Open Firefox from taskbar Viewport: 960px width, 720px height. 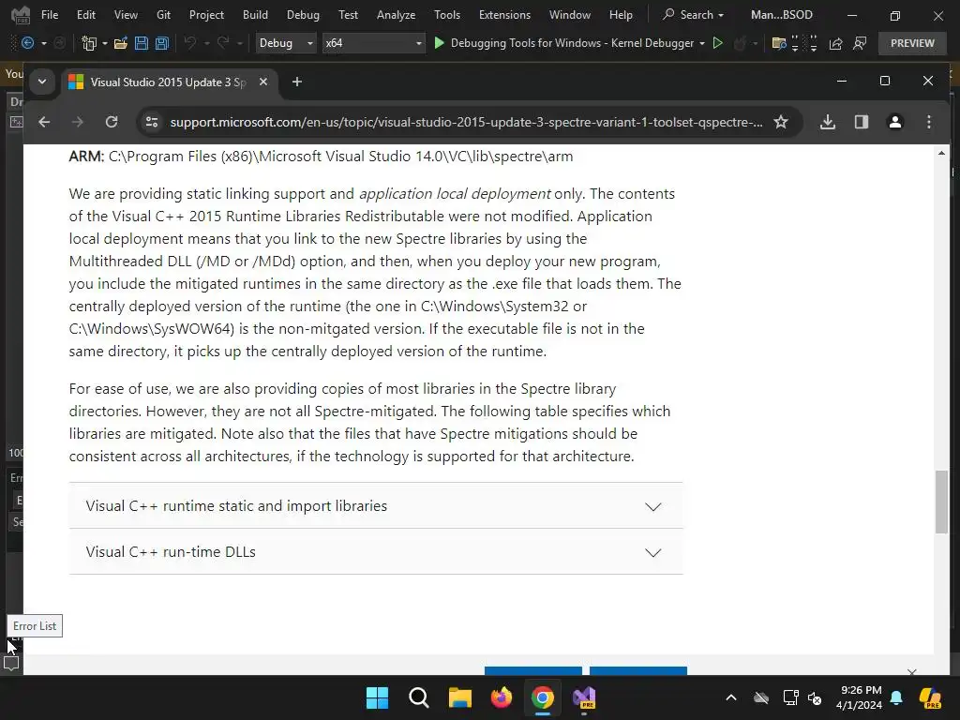point(502,697)
